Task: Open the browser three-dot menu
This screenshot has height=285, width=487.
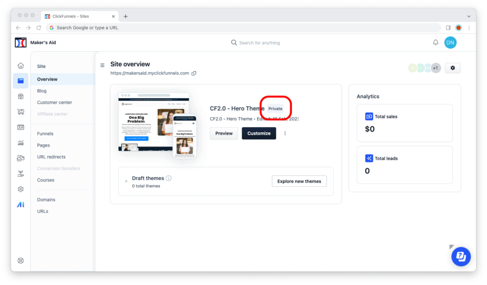Action: click(469, 28)
